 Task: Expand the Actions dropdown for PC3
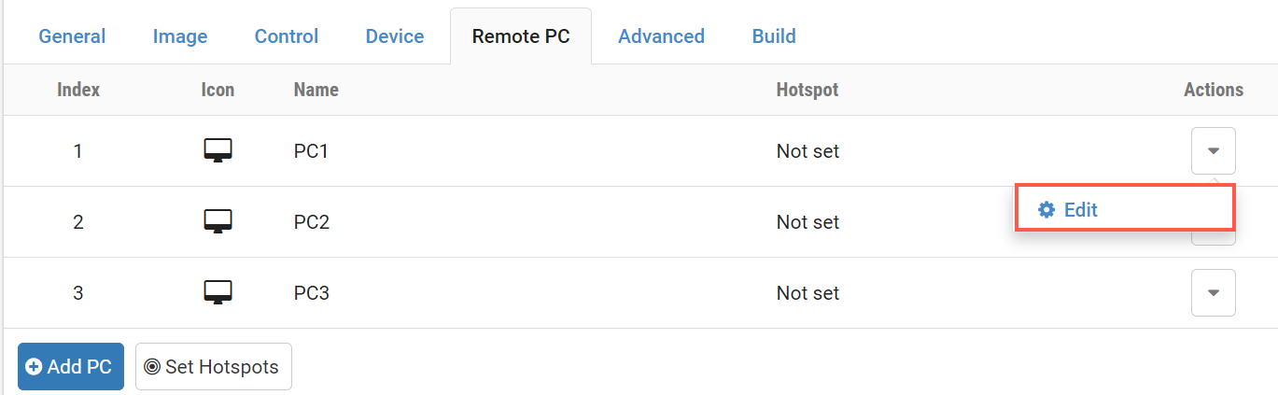tap(1213, 292)
